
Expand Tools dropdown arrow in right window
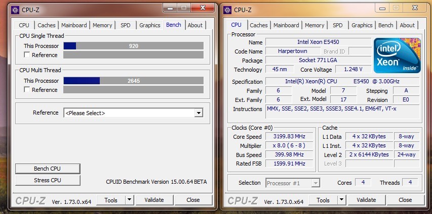click(341, 200)
